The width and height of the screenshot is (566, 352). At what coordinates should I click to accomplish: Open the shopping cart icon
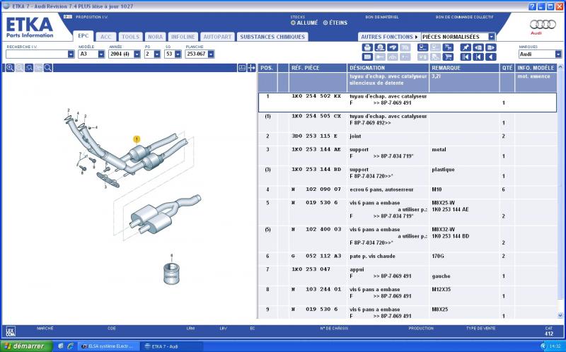[x=448, y=57]
